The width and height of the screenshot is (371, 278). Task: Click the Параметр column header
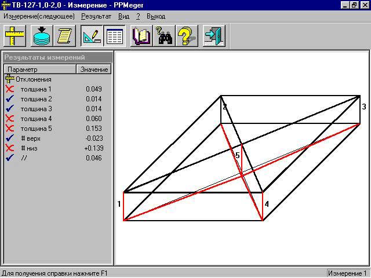(40, 69)
